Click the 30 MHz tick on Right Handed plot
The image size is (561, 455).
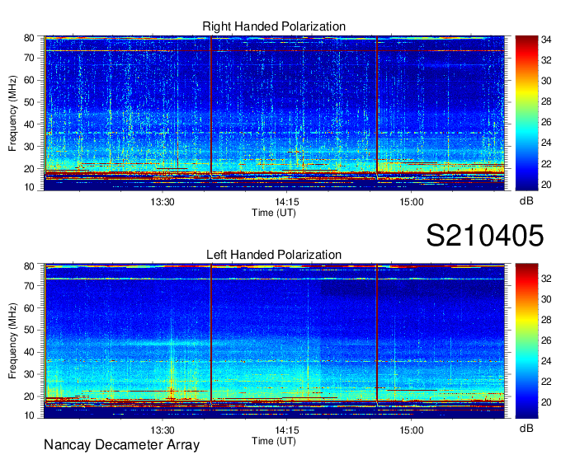(x=29, y=147)
